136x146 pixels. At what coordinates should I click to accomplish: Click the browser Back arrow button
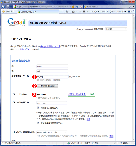(x=3, y=7)
